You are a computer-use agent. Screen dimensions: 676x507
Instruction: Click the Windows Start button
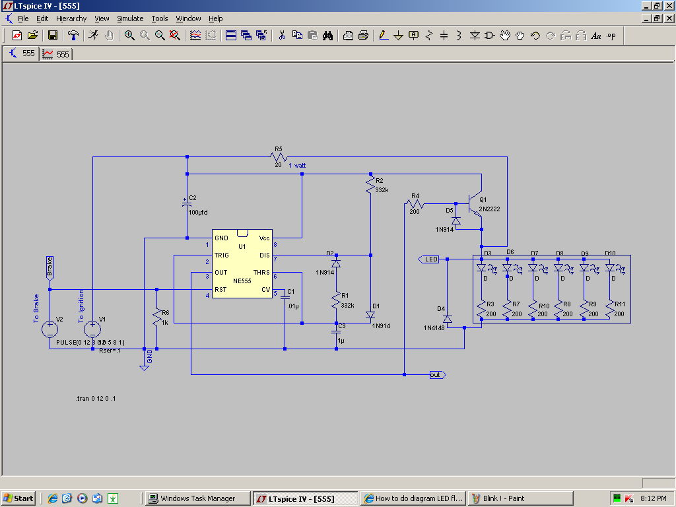tap(18, 498)
